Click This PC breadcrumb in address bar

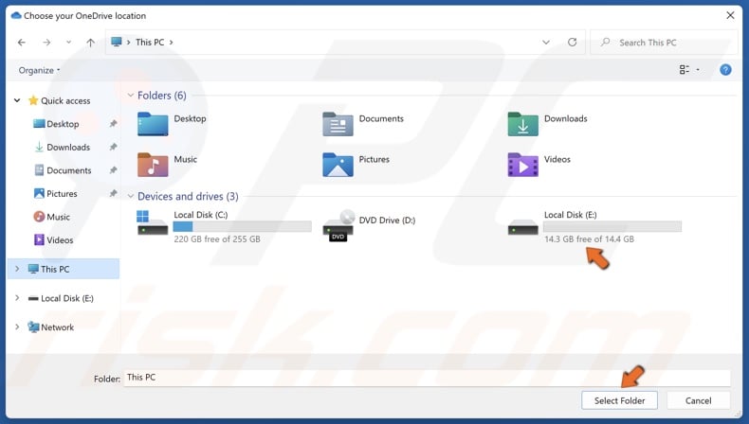pos(150,42)
